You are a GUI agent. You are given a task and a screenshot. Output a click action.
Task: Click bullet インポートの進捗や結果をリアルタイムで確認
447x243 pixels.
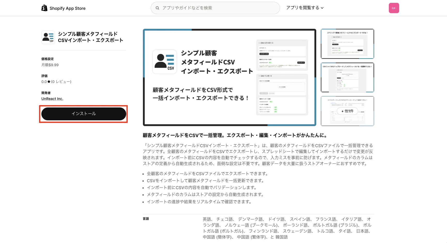(200, 202)
